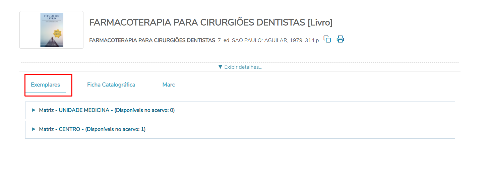Click the triangle icon before Exibir detalhes
Image resolution: width=491 pixels, height=173 pixels.
click(x=220, y=67)
